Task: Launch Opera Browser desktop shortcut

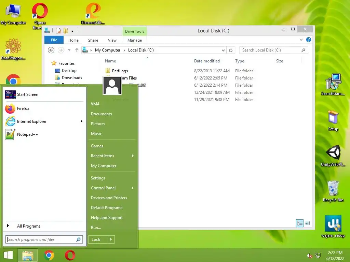Action: pos(40,16)
